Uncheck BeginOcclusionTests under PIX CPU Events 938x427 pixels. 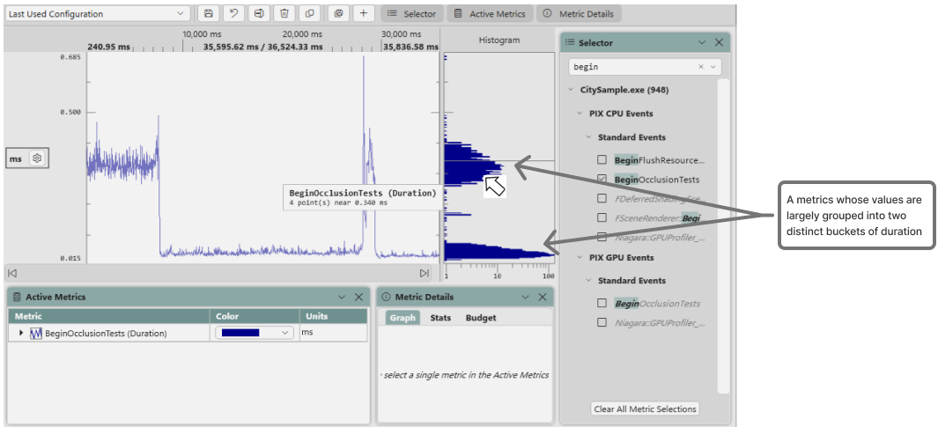(x=602, y=179)
